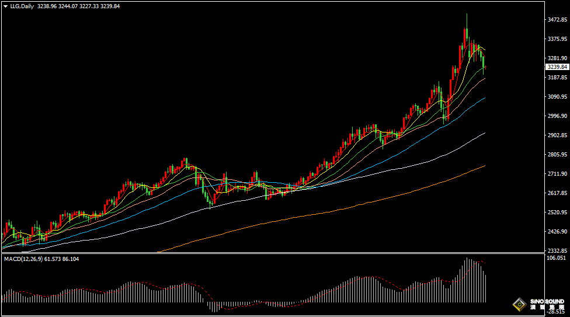The width and height of the screenshot is (570, 317).
Task: Select the highlighted 3239.84 current price tag
Action: pyautogui.click(x=557, y=67)
